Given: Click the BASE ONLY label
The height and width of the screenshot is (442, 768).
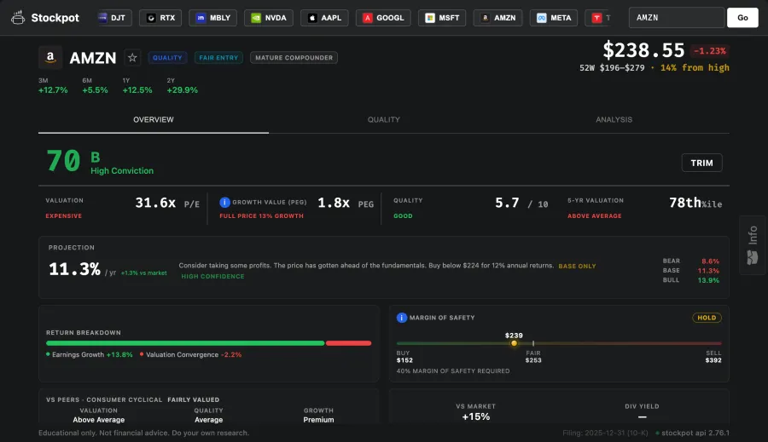Looking at the screenshot, I should tap(577, 267).
